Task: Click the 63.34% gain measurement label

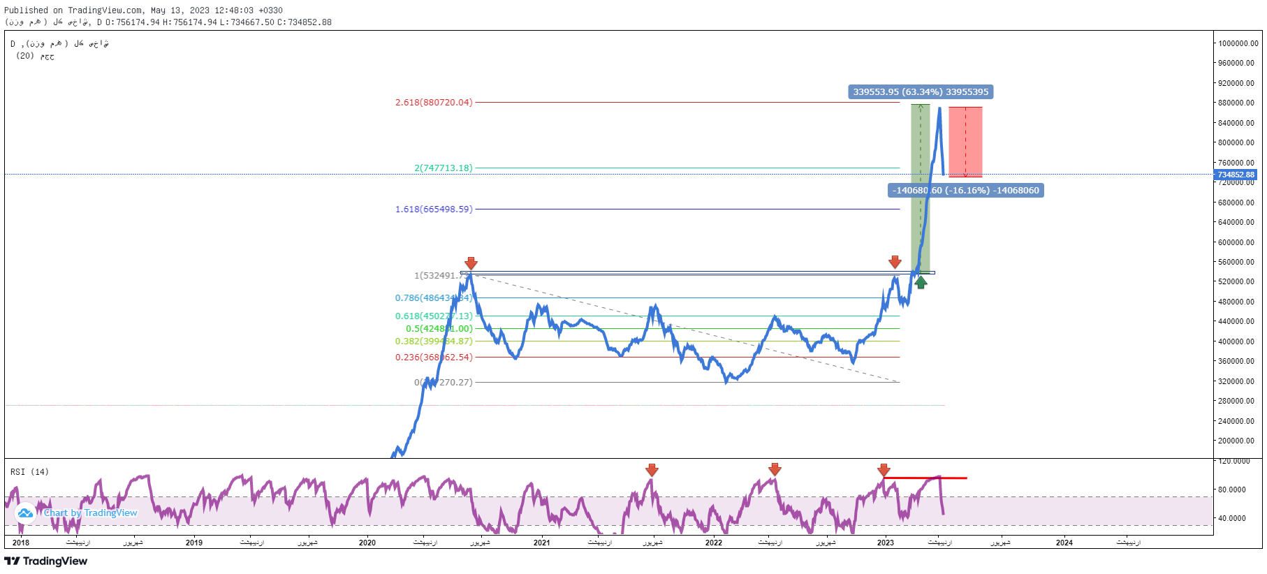Action: click(921, 92)
